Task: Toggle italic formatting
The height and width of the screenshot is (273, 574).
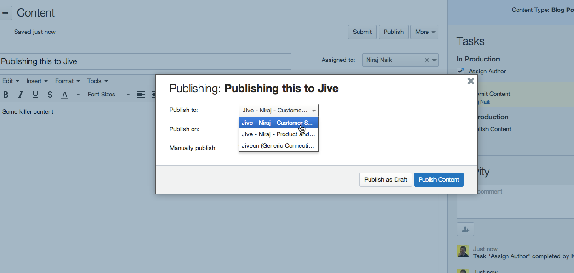Action: pos(21,95)
